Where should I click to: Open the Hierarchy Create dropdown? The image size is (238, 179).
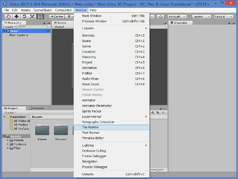(10, 27)
